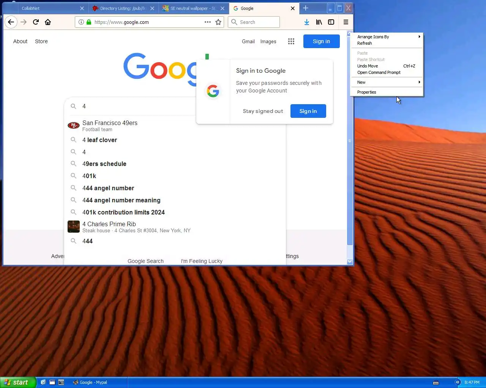Show site information icon in address bar
486x388 pixels.
point(81,22)
